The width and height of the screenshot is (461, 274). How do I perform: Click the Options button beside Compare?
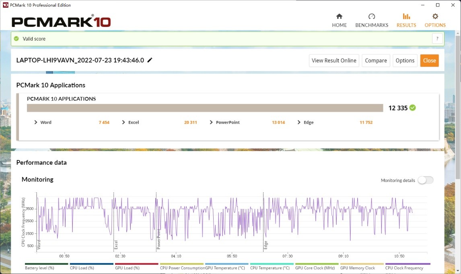405,61
